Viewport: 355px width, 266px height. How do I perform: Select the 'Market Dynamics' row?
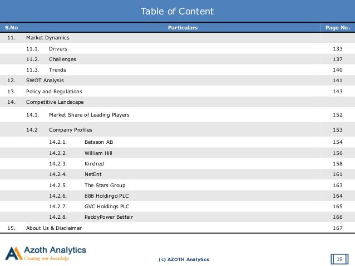(x=177, y=38)
